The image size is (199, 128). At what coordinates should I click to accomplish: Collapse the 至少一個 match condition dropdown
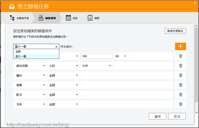coord(36,46)
